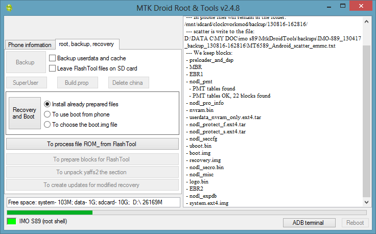Click the clockworkmod backup path line
Screen dimensions: 376x234
246,24
